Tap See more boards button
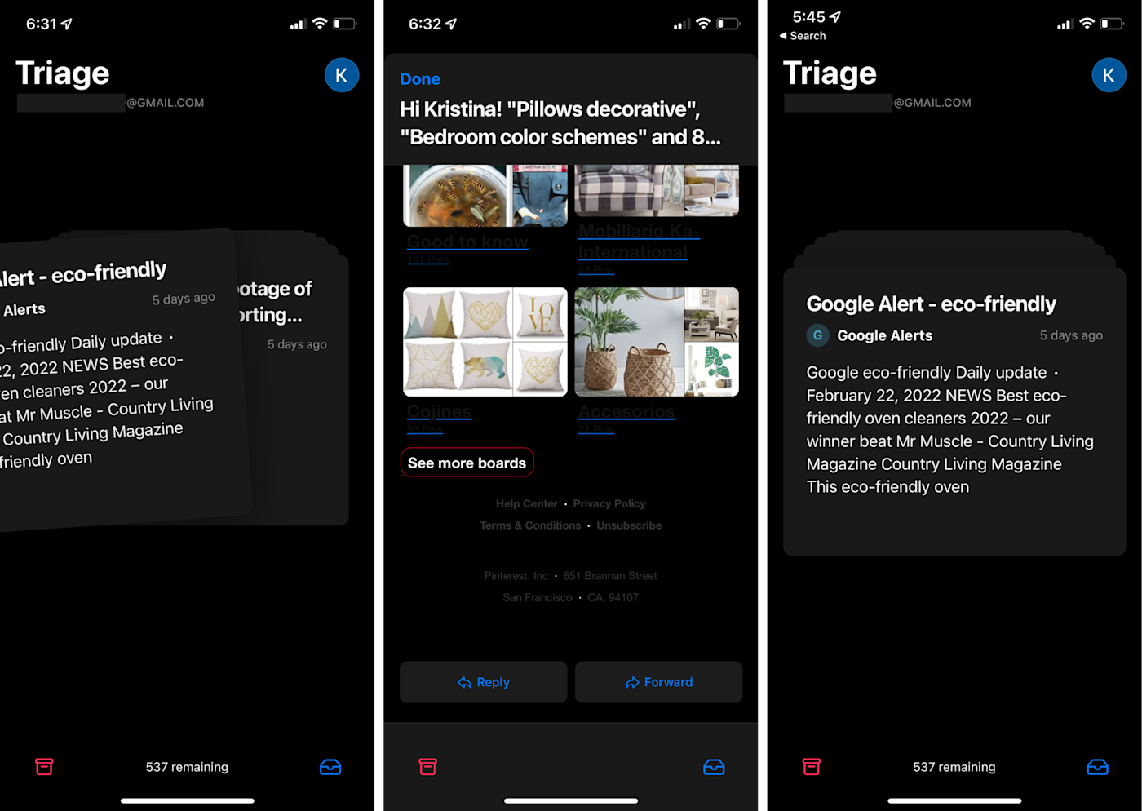The width and height of the screenshot is (1142, 811). coord(467,463)
